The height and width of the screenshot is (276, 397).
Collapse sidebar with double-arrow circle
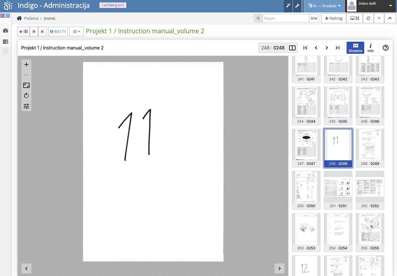[5, 51]
